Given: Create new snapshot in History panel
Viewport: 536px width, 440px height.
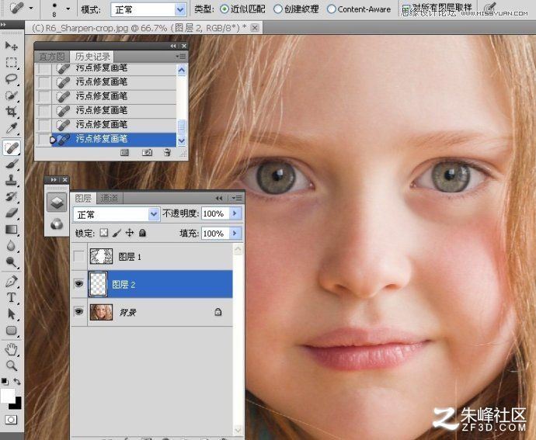Looking at the screenshot, I should coord(147,152).
